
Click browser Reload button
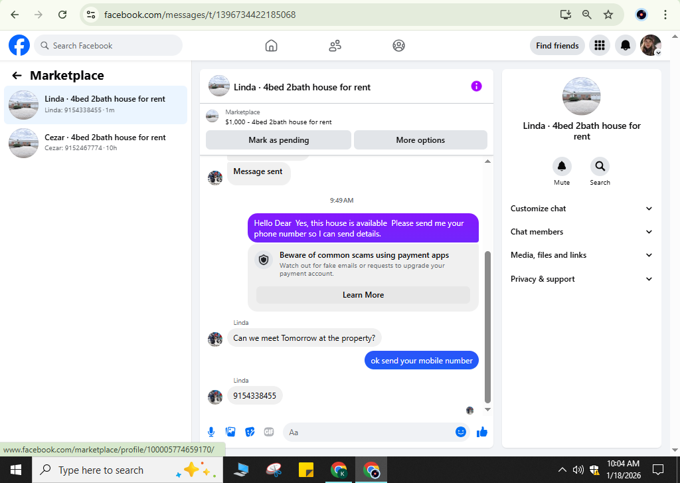(62, 15)
